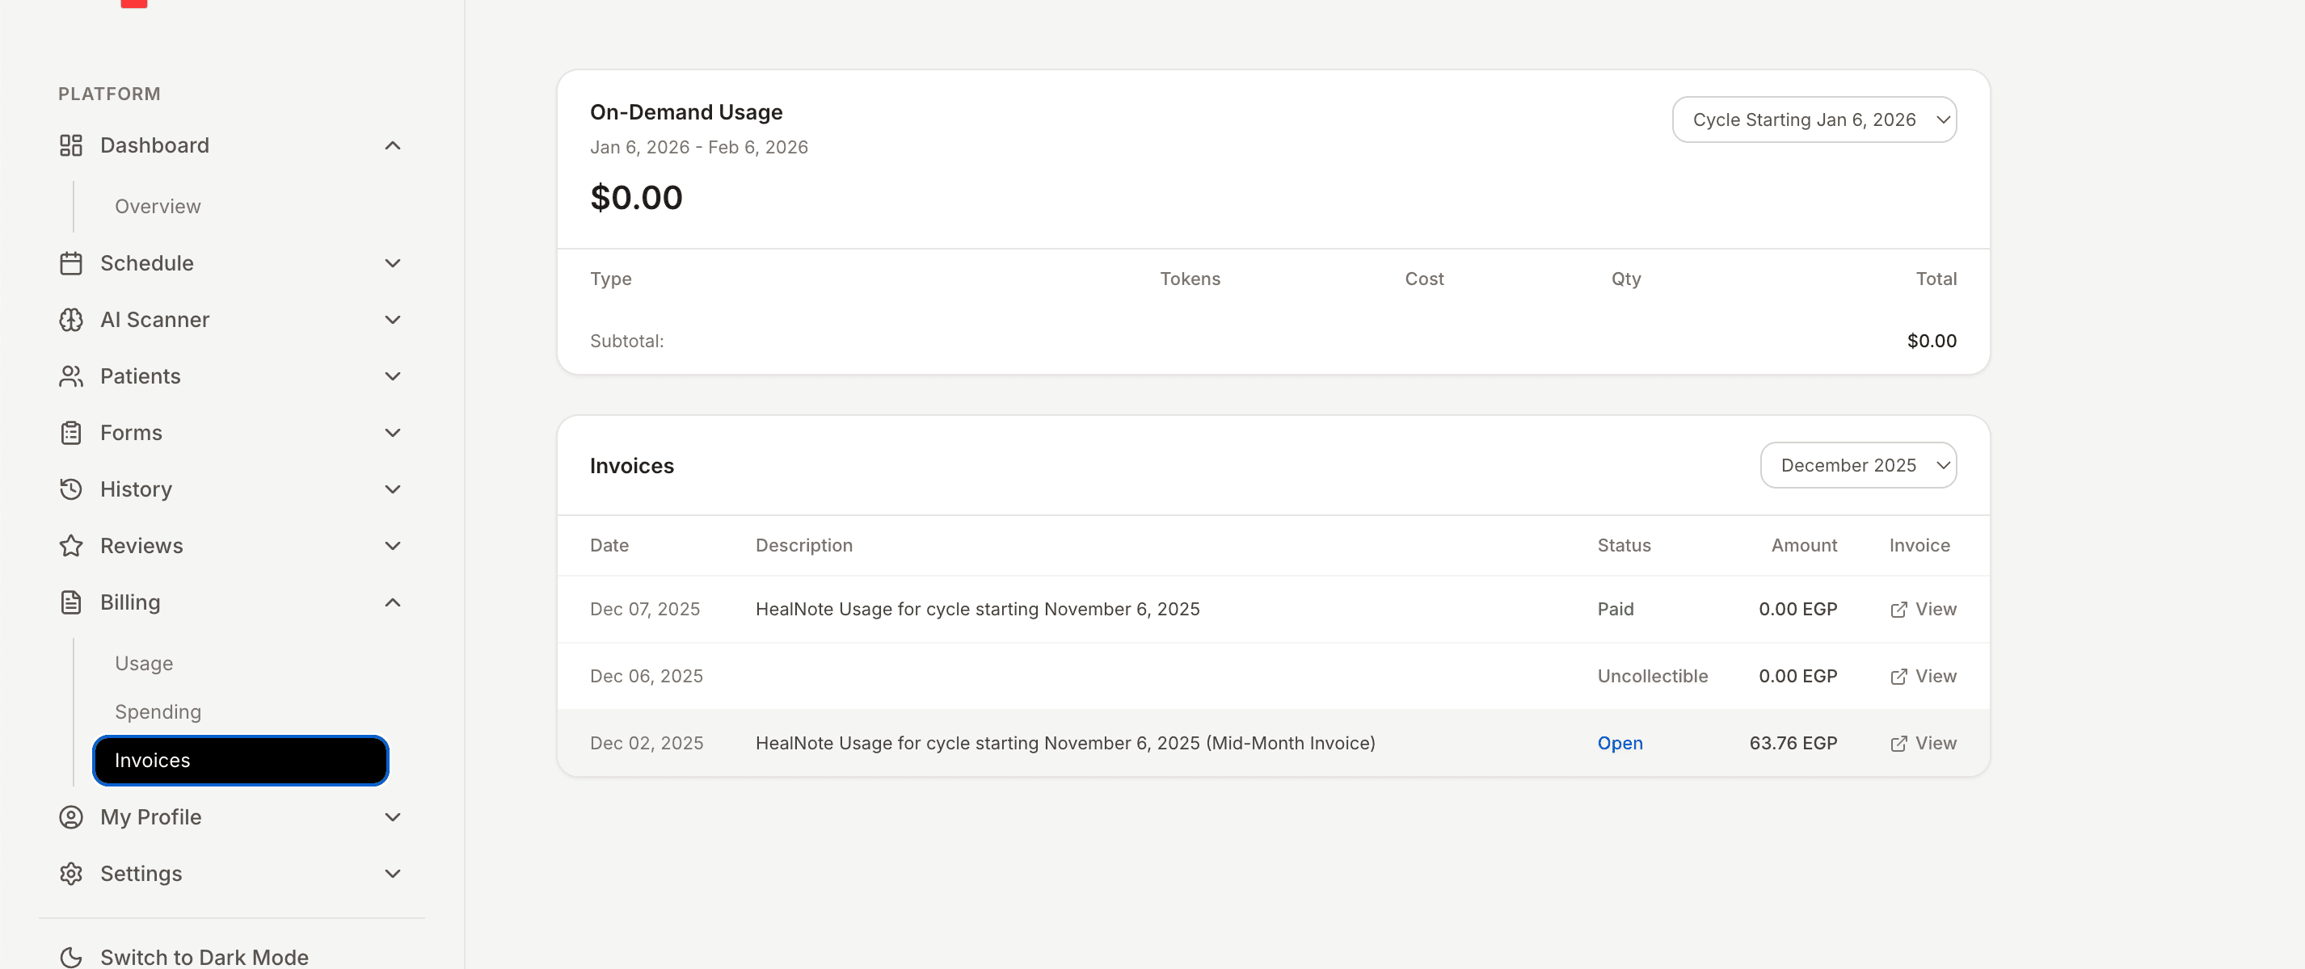View the Dec 02, 2025 open invoice

(1923, 744)
